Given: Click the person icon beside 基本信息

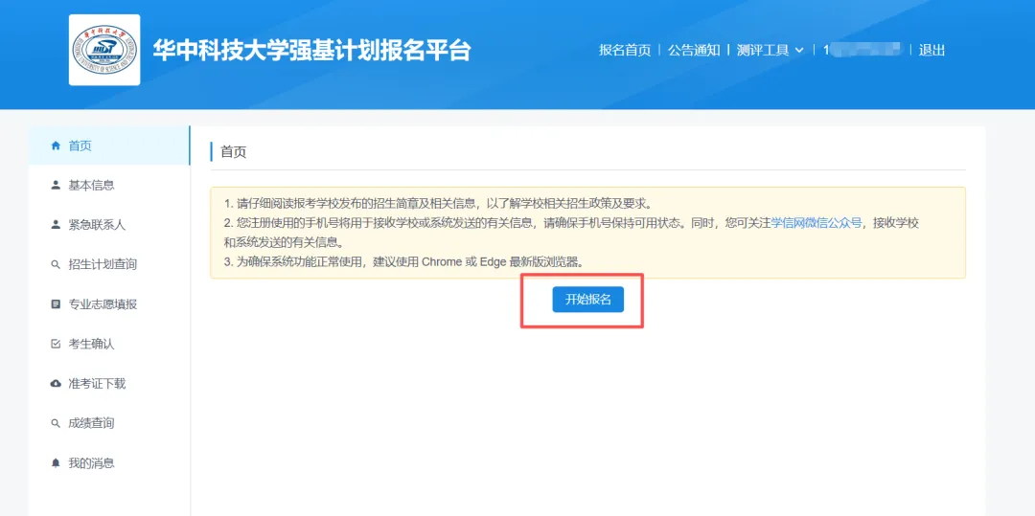Looking at the screenshot, I should tap(56, 185).
